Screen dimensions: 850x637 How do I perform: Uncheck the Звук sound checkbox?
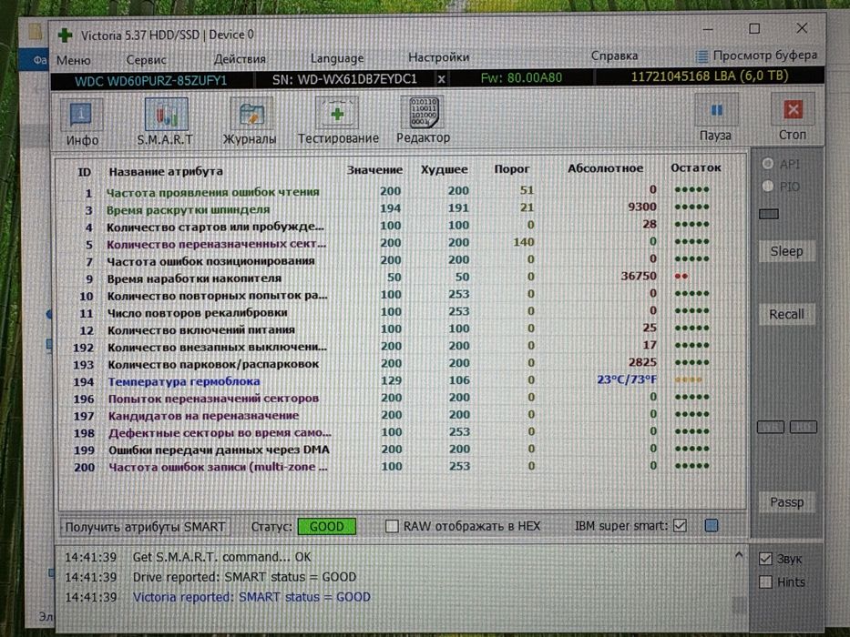pos(765,559)
